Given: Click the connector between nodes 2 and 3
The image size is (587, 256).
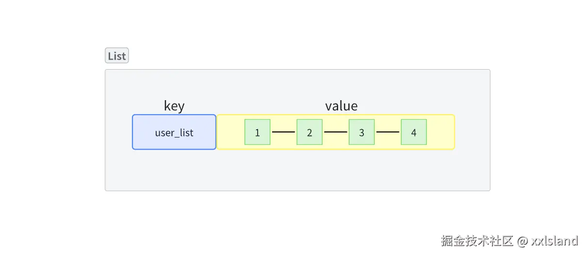Looking at the screenshot, I should [x=336, y=132].
